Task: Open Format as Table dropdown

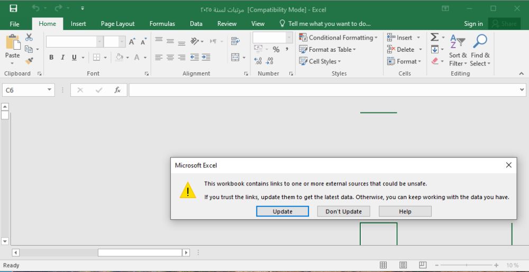Action: click(x=327, y=50)
